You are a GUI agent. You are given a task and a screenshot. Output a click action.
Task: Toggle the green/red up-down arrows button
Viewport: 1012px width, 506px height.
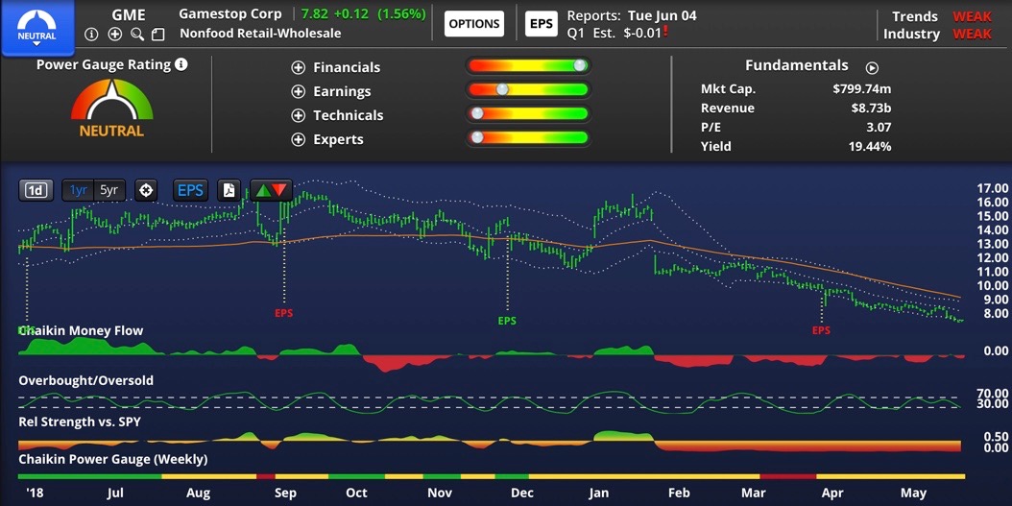270,190
